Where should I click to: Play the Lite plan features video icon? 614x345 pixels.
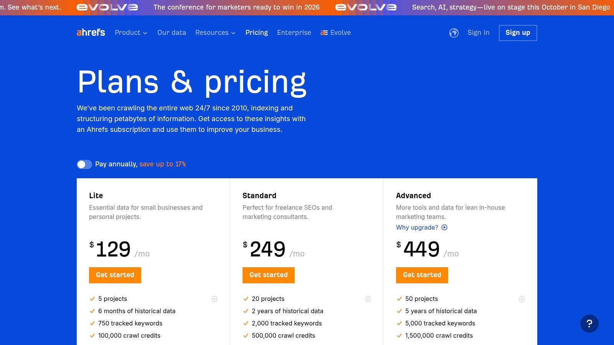coord(215,299)
